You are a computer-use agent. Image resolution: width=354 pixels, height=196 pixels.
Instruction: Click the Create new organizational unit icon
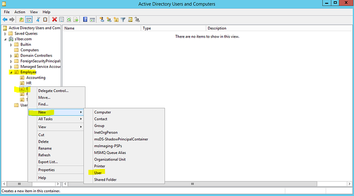(x=116, y=20)
